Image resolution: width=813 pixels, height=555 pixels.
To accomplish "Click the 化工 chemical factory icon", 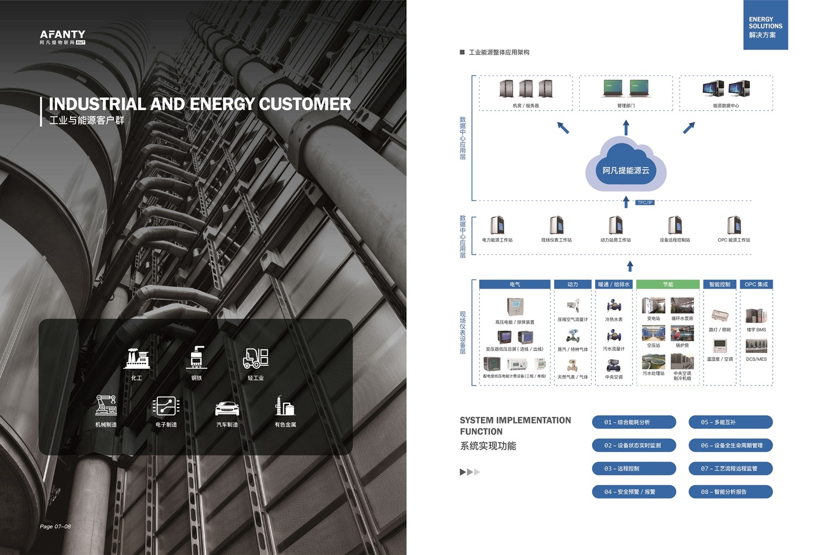I will point(137,359).
